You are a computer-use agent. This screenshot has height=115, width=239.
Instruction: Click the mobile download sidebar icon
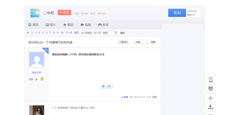tap(211, 79)
